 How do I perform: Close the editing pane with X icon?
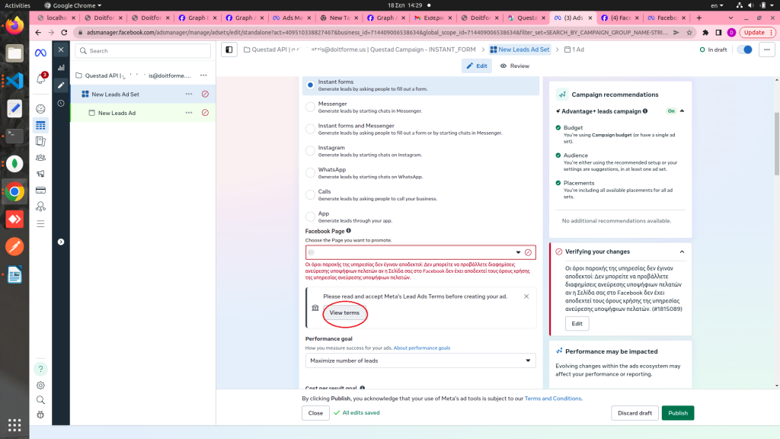pos(61,51)
